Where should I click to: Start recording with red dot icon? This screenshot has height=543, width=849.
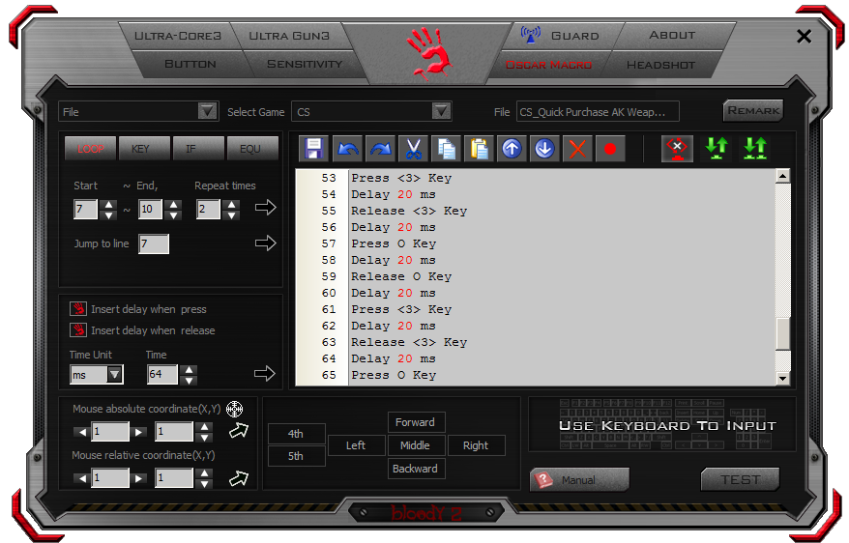click(x=610, y=148)
